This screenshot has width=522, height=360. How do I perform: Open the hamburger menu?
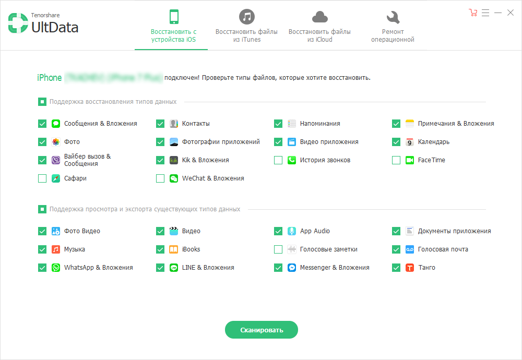pyautogui.click(x=485, y=13)
